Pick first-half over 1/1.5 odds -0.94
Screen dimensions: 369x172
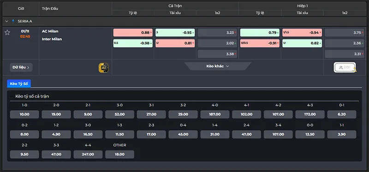[302, 33]
